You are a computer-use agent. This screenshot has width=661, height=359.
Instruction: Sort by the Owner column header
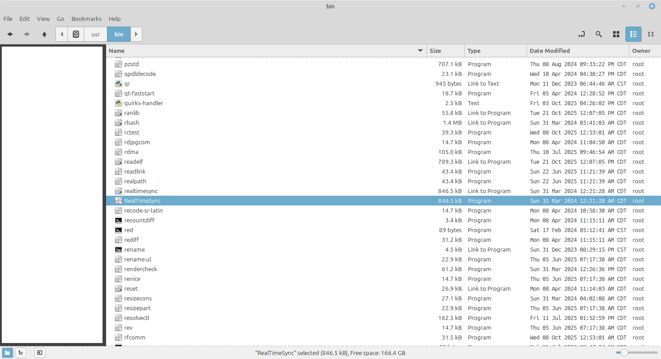[645, 51]
